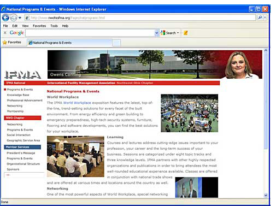
Task: Click the exposition hall photo
Action: point(189,113)
